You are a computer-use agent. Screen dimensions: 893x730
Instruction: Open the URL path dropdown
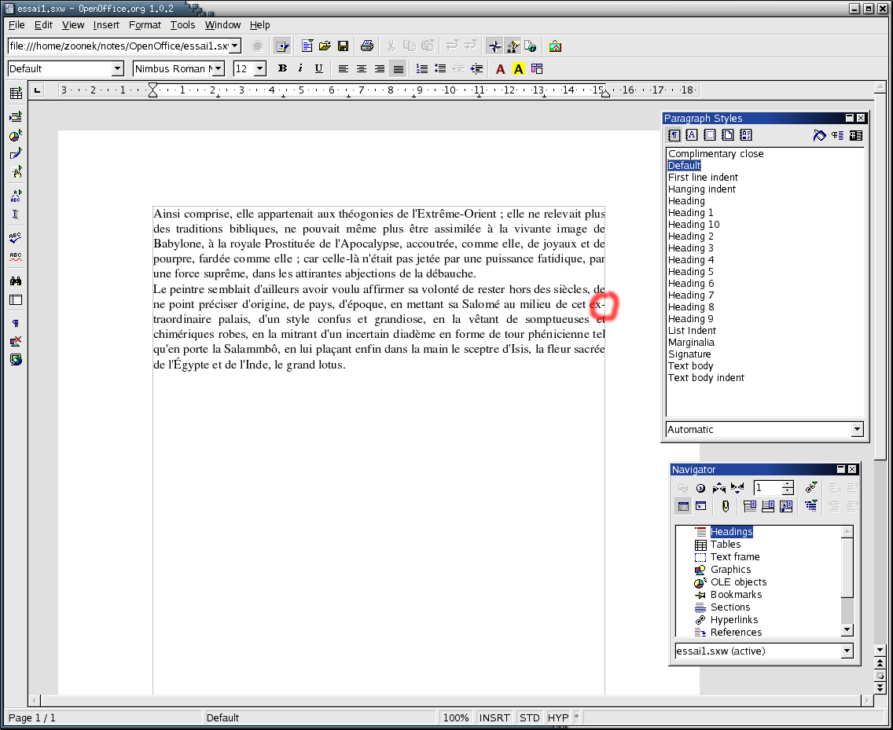pos(234,46)
